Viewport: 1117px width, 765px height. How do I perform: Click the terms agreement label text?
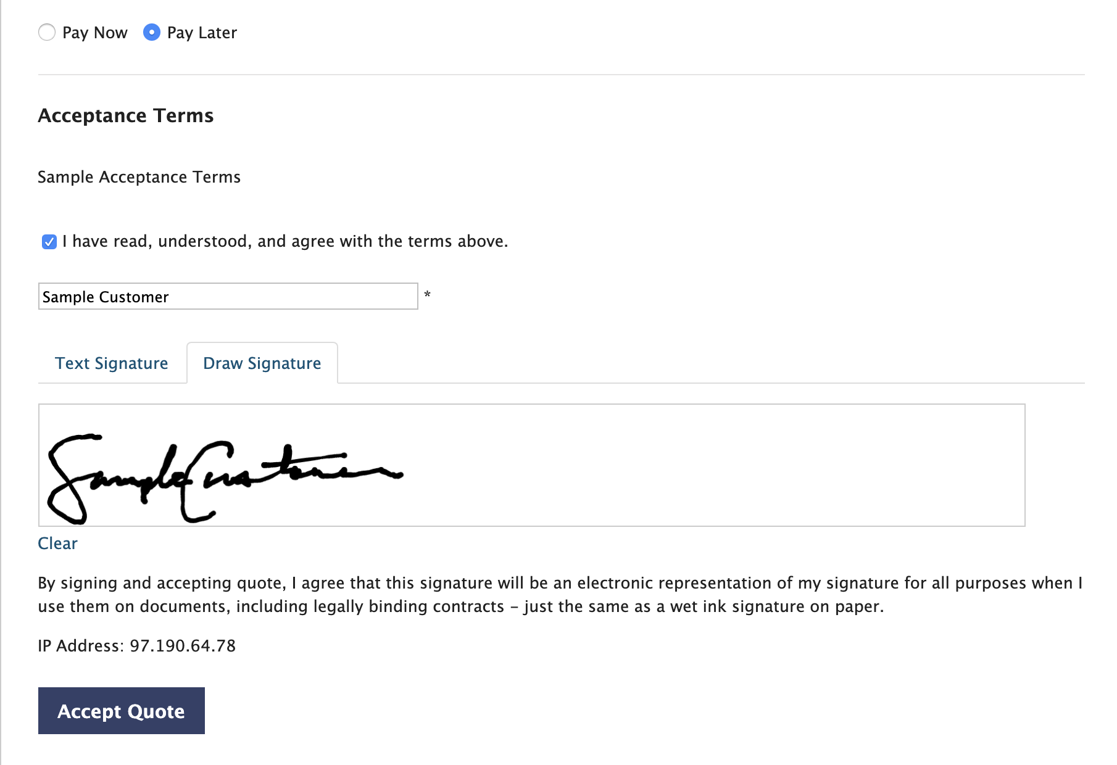(285, 241)
